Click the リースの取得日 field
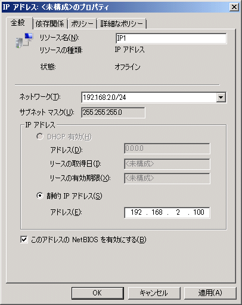 (167, 164)
